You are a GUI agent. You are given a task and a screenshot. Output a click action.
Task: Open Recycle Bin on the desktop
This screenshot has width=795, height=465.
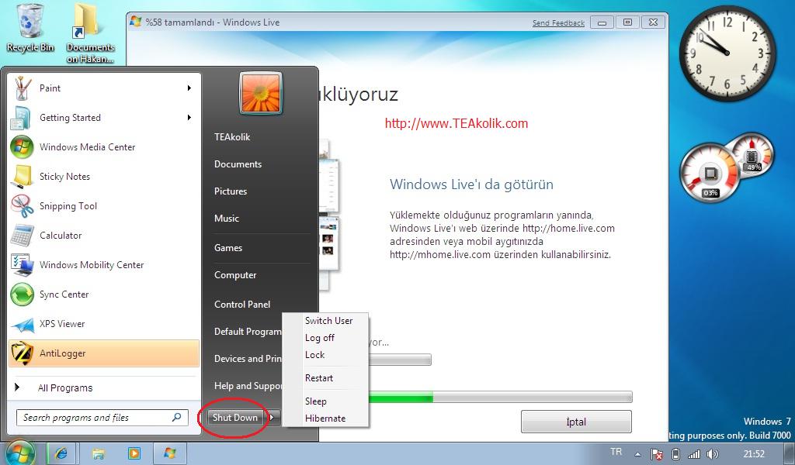(30, 29)
